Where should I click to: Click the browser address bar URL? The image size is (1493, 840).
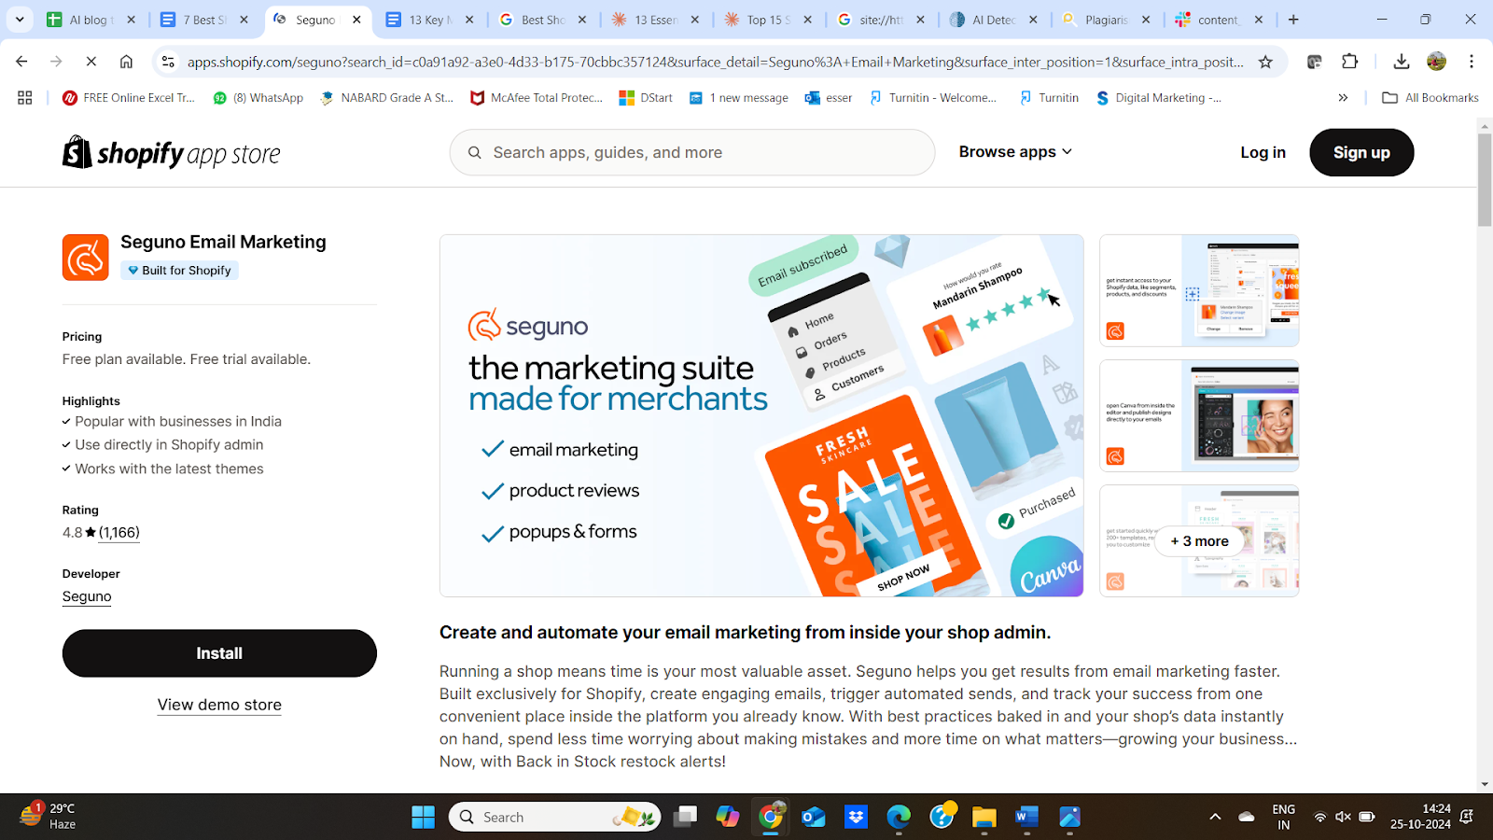[715, 62]
